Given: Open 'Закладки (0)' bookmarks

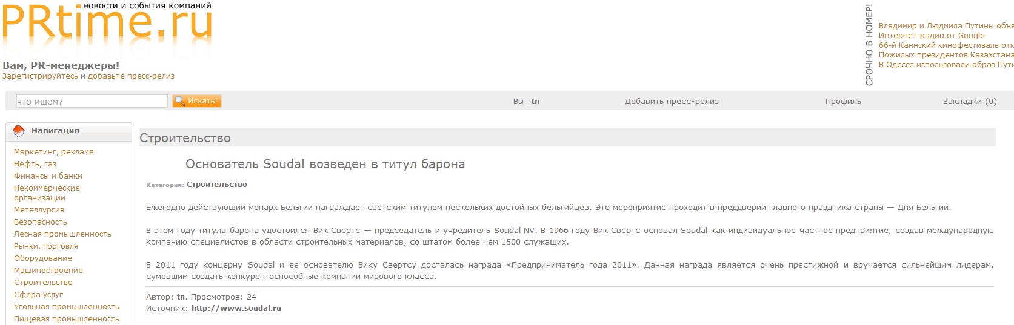Looking at the screenshot, I should (969, 101).
